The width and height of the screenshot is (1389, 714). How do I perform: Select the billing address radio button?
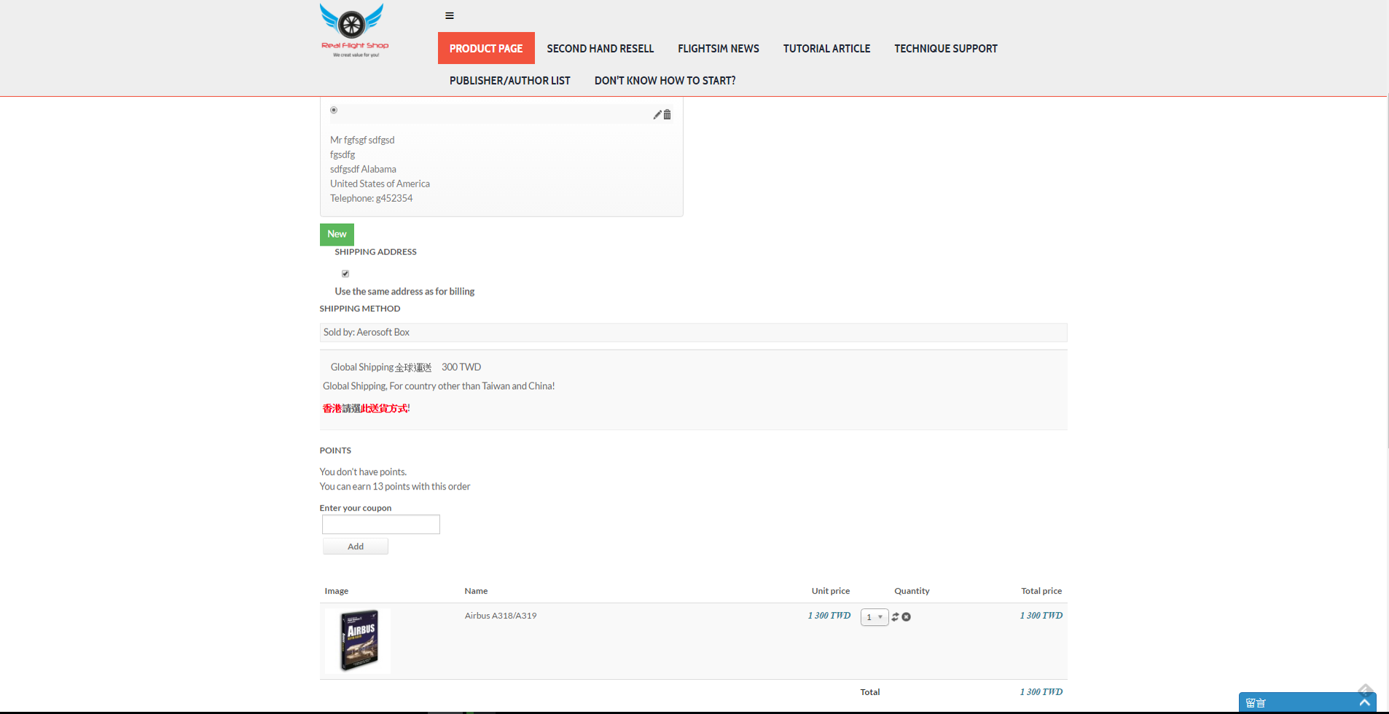tap(334, 110)
